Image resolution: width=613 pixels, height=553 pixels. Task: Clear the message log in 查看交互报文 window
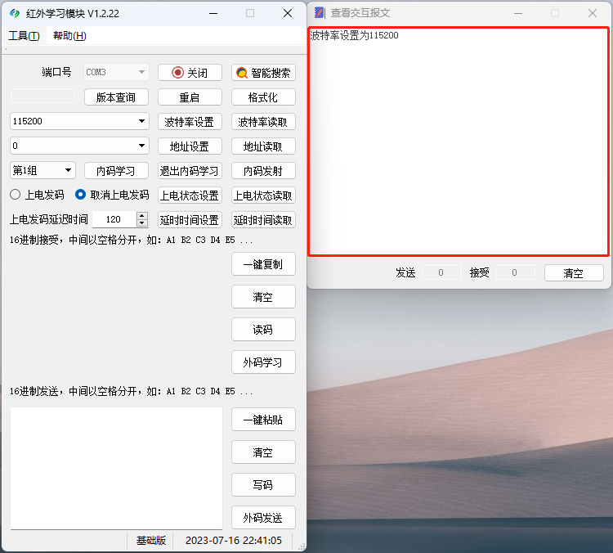click(x=574, y=273)
